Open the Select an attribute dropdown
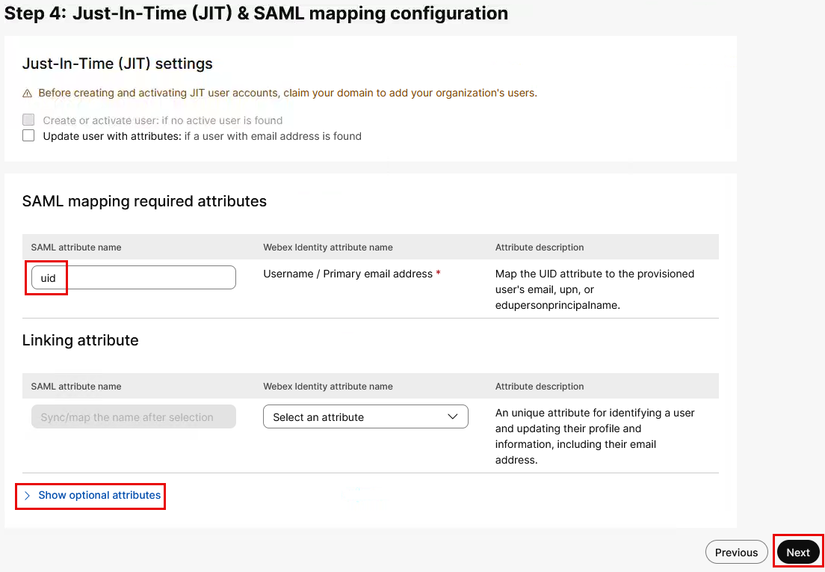Image resolution: width=825 pixels, height=572 pixels. point(365,417)
